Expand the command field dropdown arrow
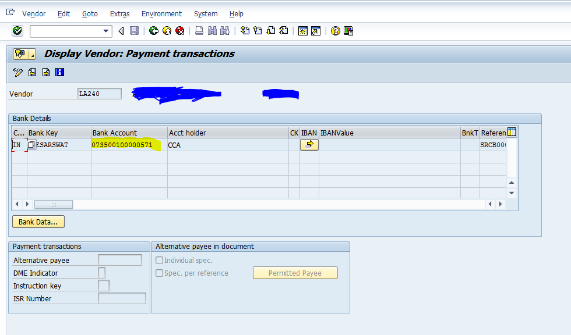The image size is (571, 335). (x=106, y=31)
